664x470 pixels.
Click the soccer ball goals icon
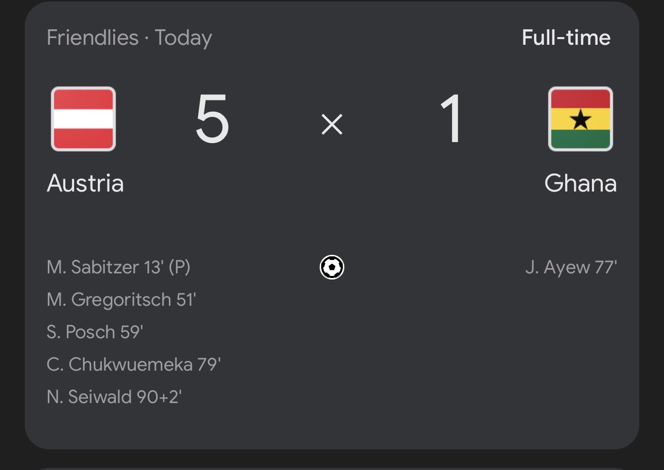(332, 267)
